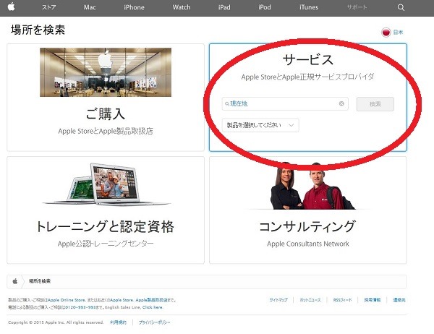Open the ストア menu item

[x=49, y=7]
